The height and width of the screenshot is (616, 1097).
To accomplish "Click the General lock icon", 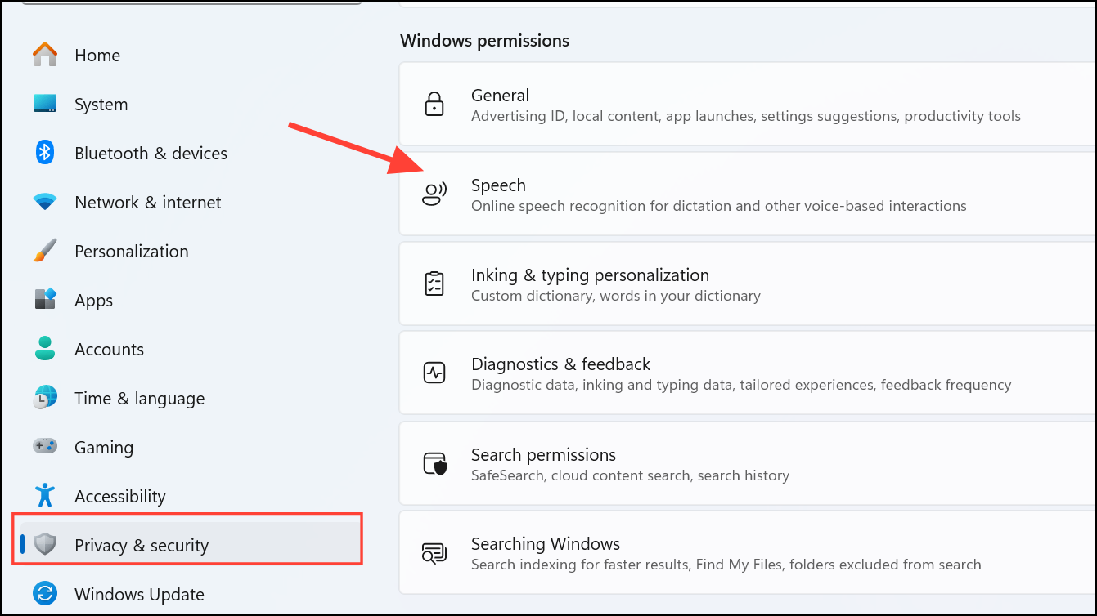I will pos(434,104).
